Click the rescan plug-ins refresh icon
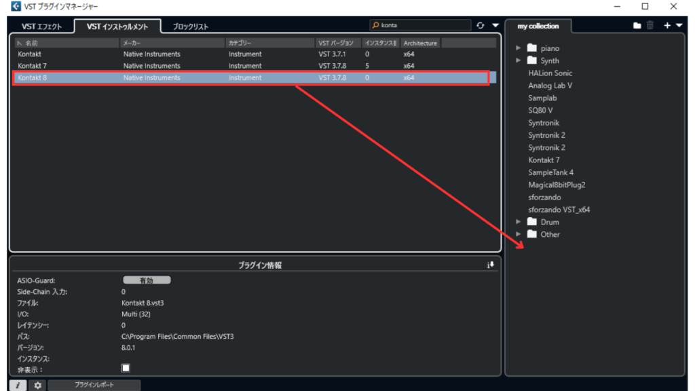Viewport: 695px width, 391px height. point(481,26)
